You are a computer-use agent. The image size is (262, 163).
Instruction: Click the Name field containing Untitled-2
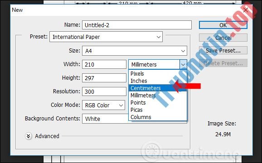point(137,25)
